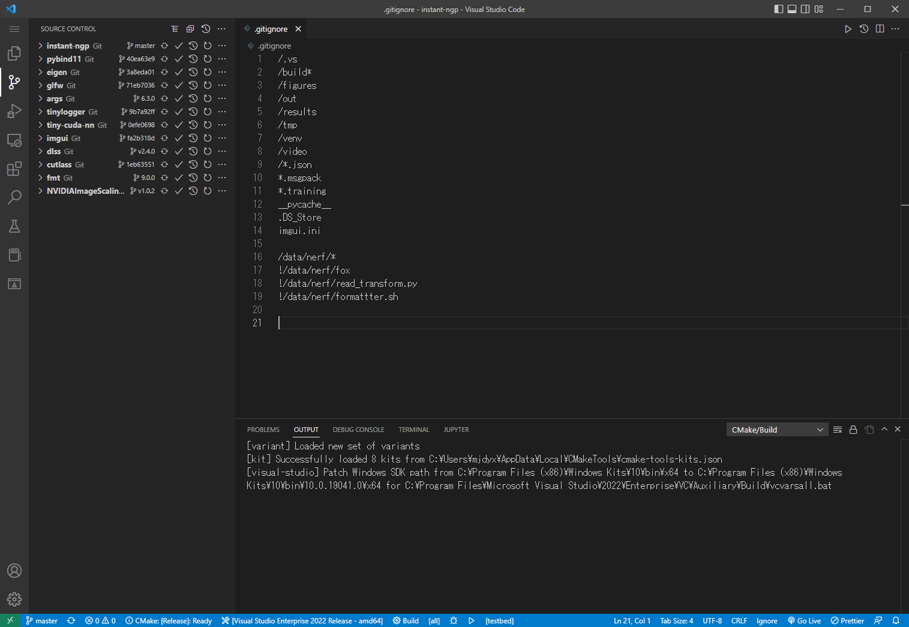Click the Build button in the status bar
The image size is (909, 627).
click(406, 621)
